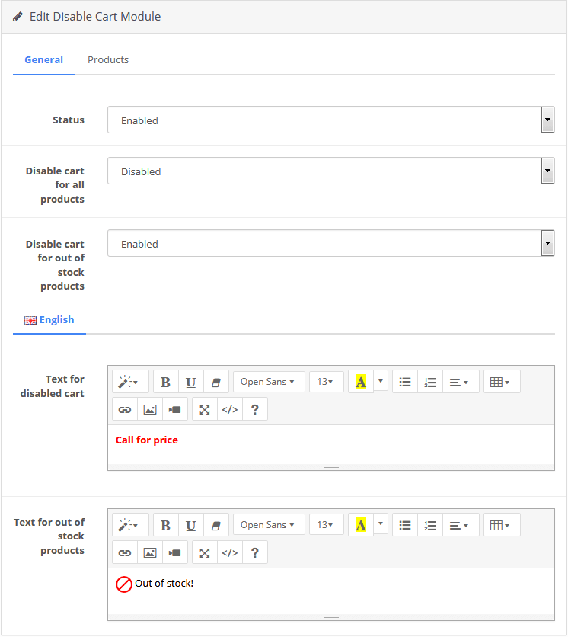Screen dimensions: 568x637
Task: Open the table insert menu in out of stock editor
Action: (502, 525)
